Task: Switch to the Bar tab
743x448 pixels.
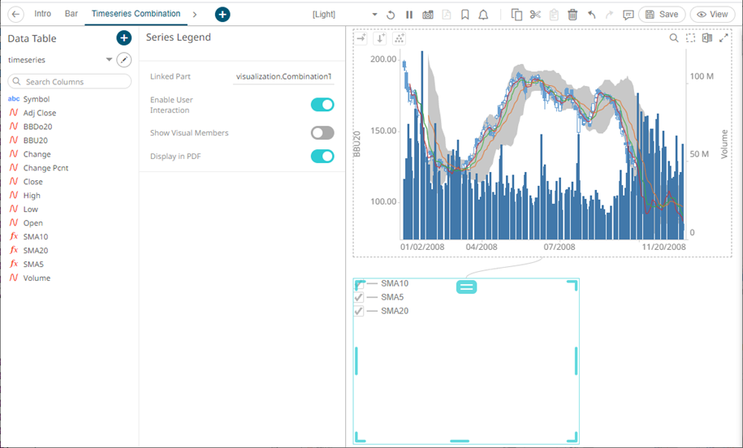Action: click(x=71, y=14)
